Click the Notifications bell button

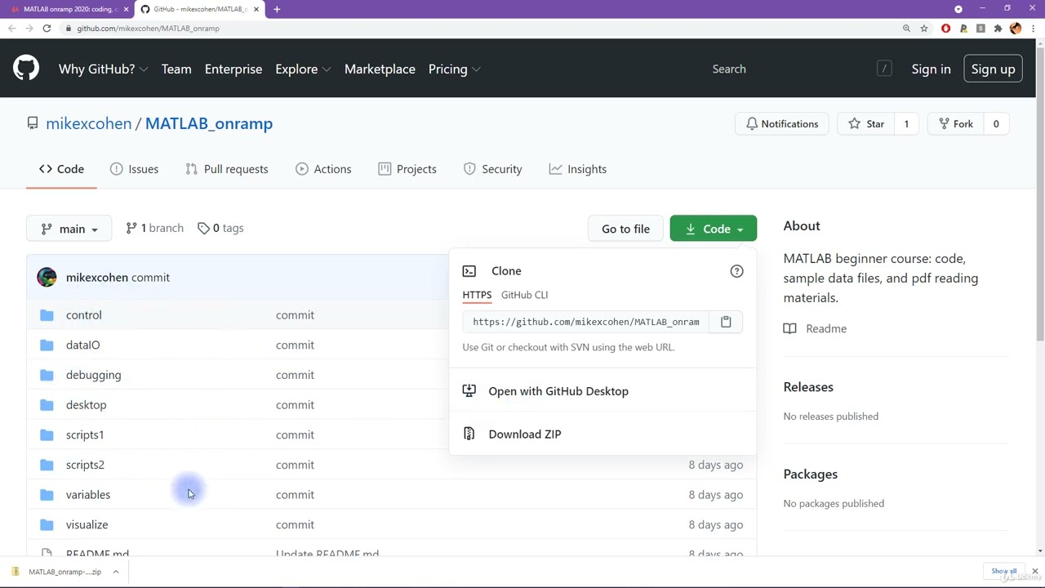tap(781, 124)
